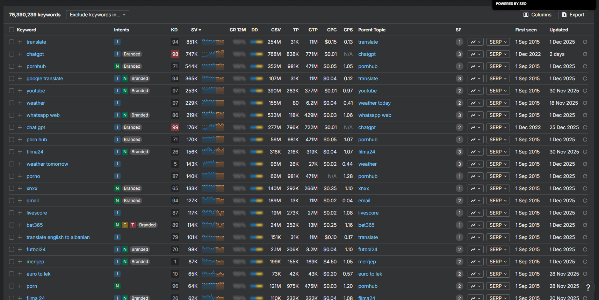Viewport: 599px width, 300px height.
Task: Click the refresh icon for bet365
Action: (585, 225)
